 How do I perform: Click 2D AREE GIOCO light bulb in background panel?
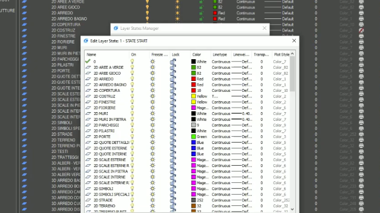click(x=147, y=8)
